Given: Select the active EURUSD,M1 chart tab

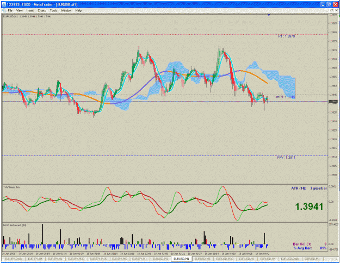Looking at the screenshot, I should coord(181,259).
